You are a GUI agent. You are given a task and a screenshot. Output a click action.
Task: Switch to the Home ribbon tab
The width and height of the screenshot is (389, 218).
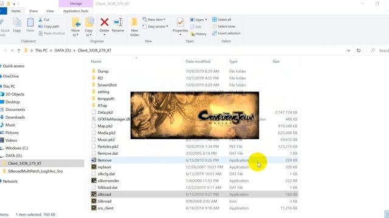[x=16, y=11]
